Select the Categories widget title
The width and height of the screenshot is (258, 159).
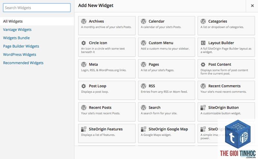tap(218, 21)
